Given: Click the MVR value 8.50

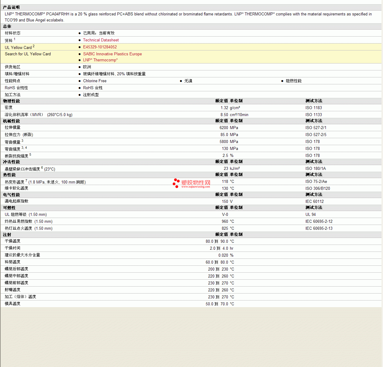Looking at the screenshot, I should pos(224,115).
